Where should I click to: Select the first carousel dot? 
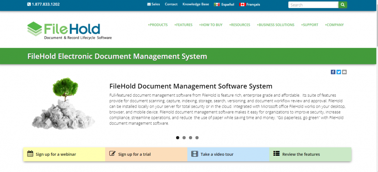coord(178,138)
